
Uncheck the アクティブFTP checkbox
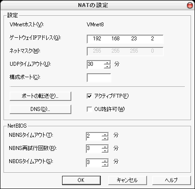click(x=89, y=96)
